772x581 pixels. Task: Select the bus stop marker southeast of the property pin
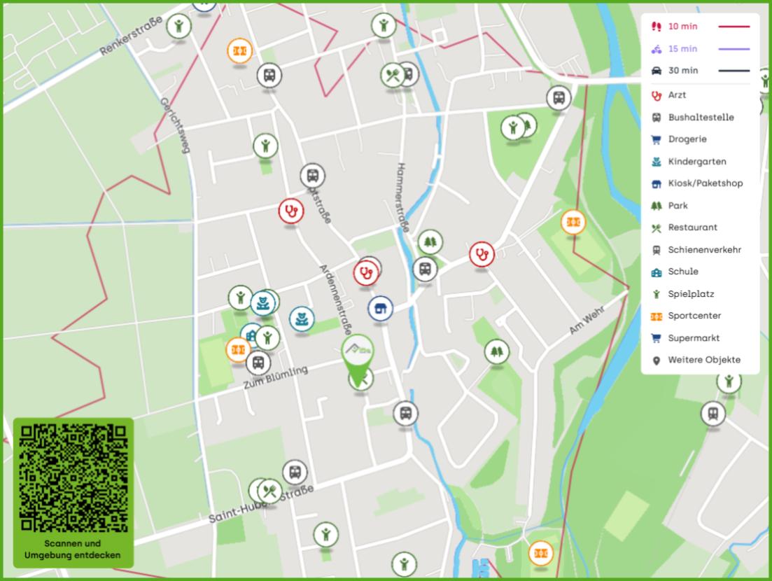click(x=406, y=414)
